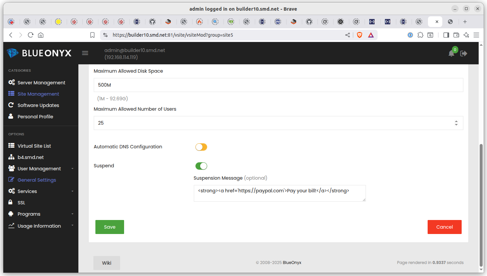Click the SSL padlock icon
The width and height of the screenshot is (487, 276).
click(x=10, y=202)
